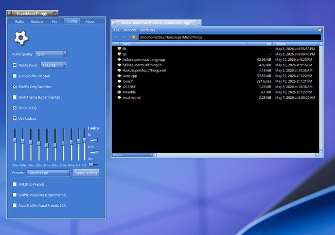This screenshot has width=335, height=235.
Task: Click the tpl folder icon
Action: [x=119, y=54]
